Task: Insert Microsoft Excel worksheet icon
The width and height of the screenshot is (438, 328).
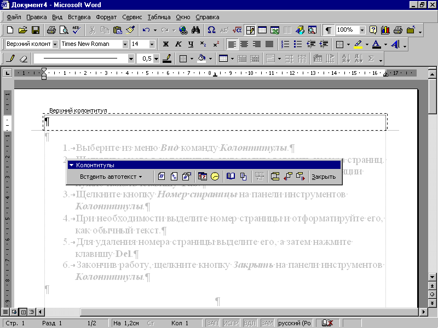Action: (275, 30)
